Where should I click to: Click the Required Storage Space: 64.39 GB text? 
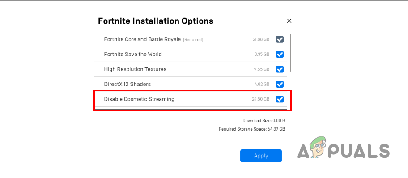[x=252, y=129]
